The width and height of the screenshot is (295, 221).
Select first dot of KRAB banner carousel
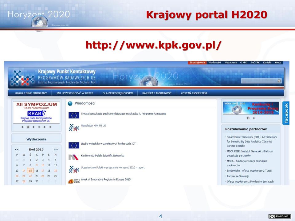click(22, 127)
